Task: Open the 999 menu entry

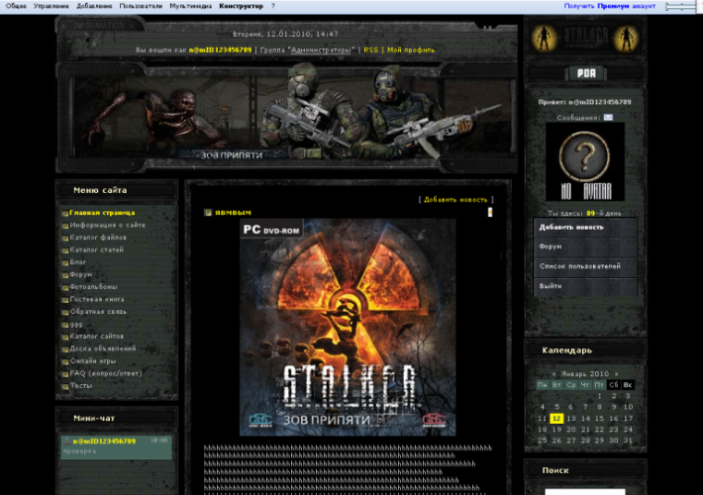Action: 76,324
